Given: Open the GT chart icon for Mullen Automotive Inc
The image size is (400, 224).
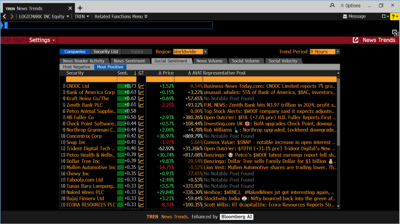Looking at the screenshot, I should 141,167.
